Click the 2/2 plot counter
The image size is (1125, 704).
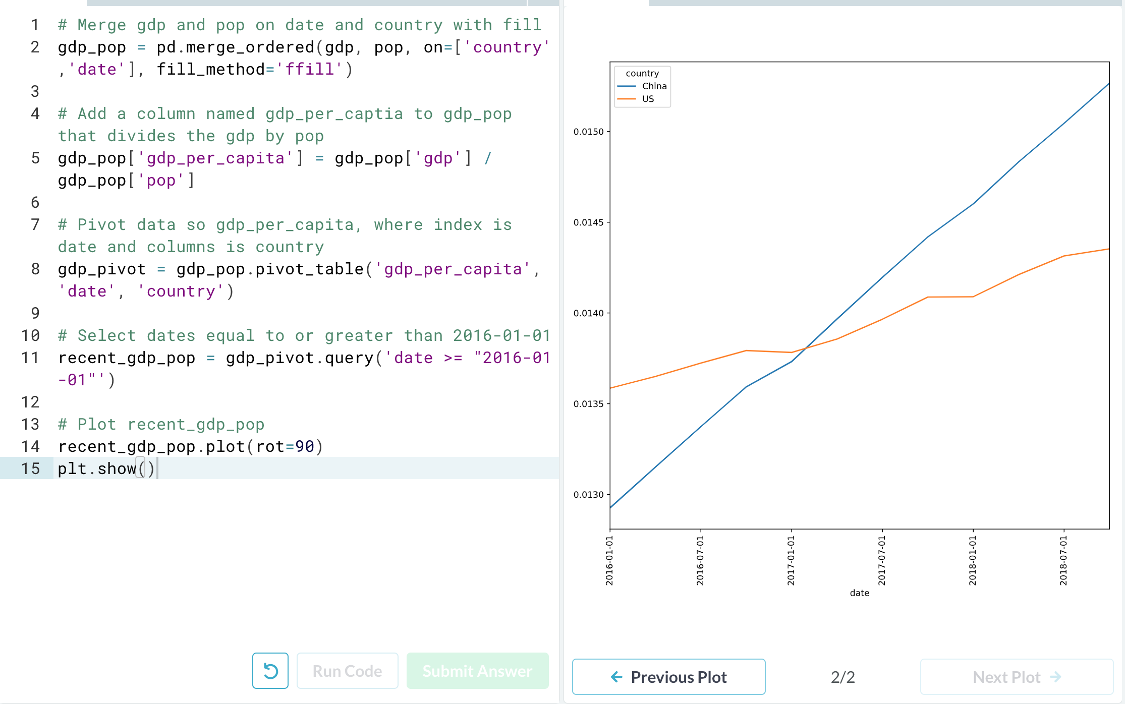[x=842, y=677]
